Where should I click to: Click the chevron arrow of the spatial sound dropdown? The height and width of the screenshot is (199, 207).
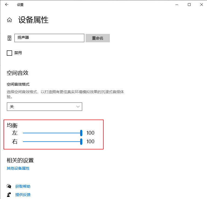click(x=78, y=107)
